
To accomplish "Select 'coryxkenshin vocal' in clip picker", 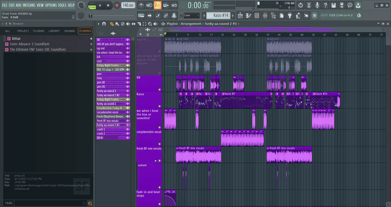I will (x=113, y=112).
